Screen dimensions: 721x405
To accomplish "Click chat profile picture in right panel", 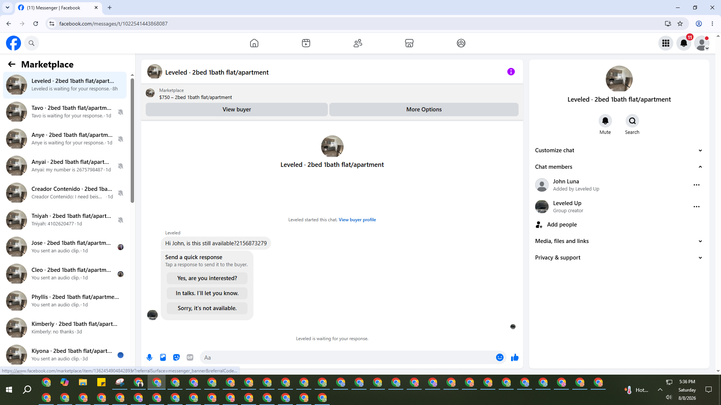I will (x=619, y=79).
